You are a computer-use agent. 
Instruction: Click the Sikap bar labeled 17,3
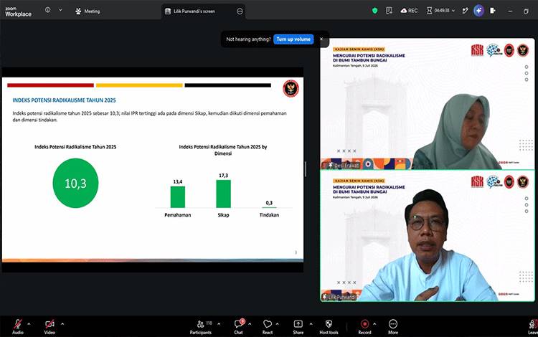click(x=223, y=194)
